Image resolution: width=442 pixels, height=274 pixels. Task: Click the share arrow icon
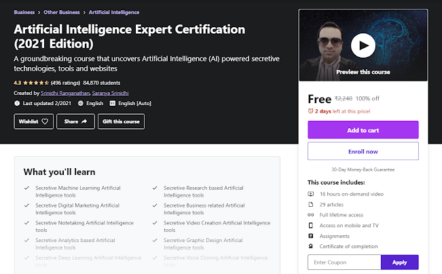[x=84, y=121]
